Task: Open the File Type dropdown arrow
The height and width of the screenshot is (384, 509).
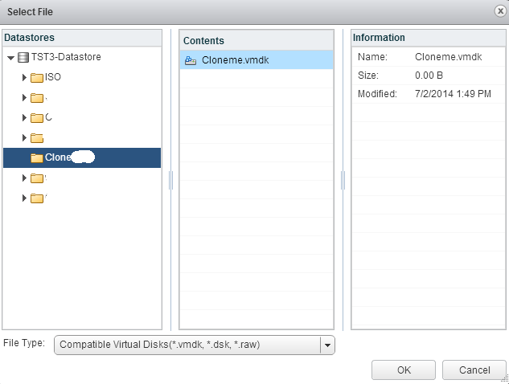Action: click(x=326, y=345)
